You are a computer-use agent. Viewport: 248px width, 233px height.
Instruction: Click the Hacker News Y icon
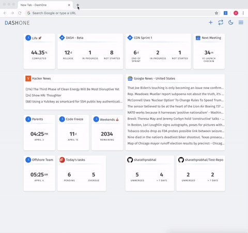28,78
